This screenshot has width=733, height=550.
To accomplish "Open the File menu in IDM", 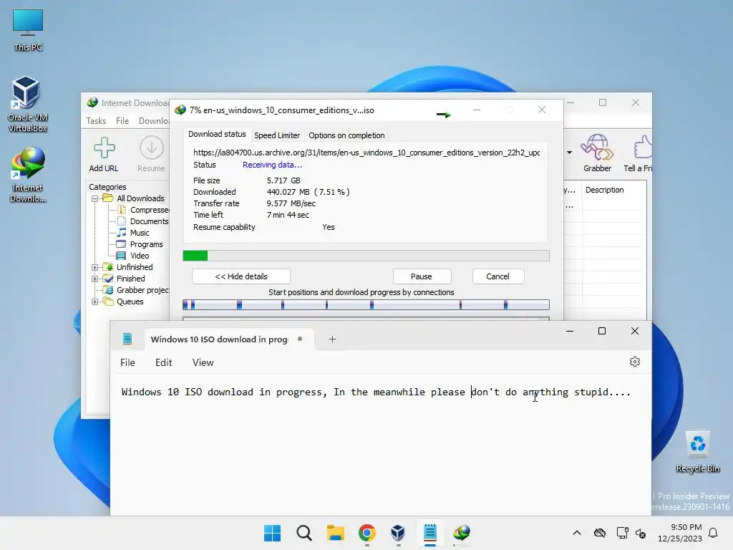I will pos(122,120).
